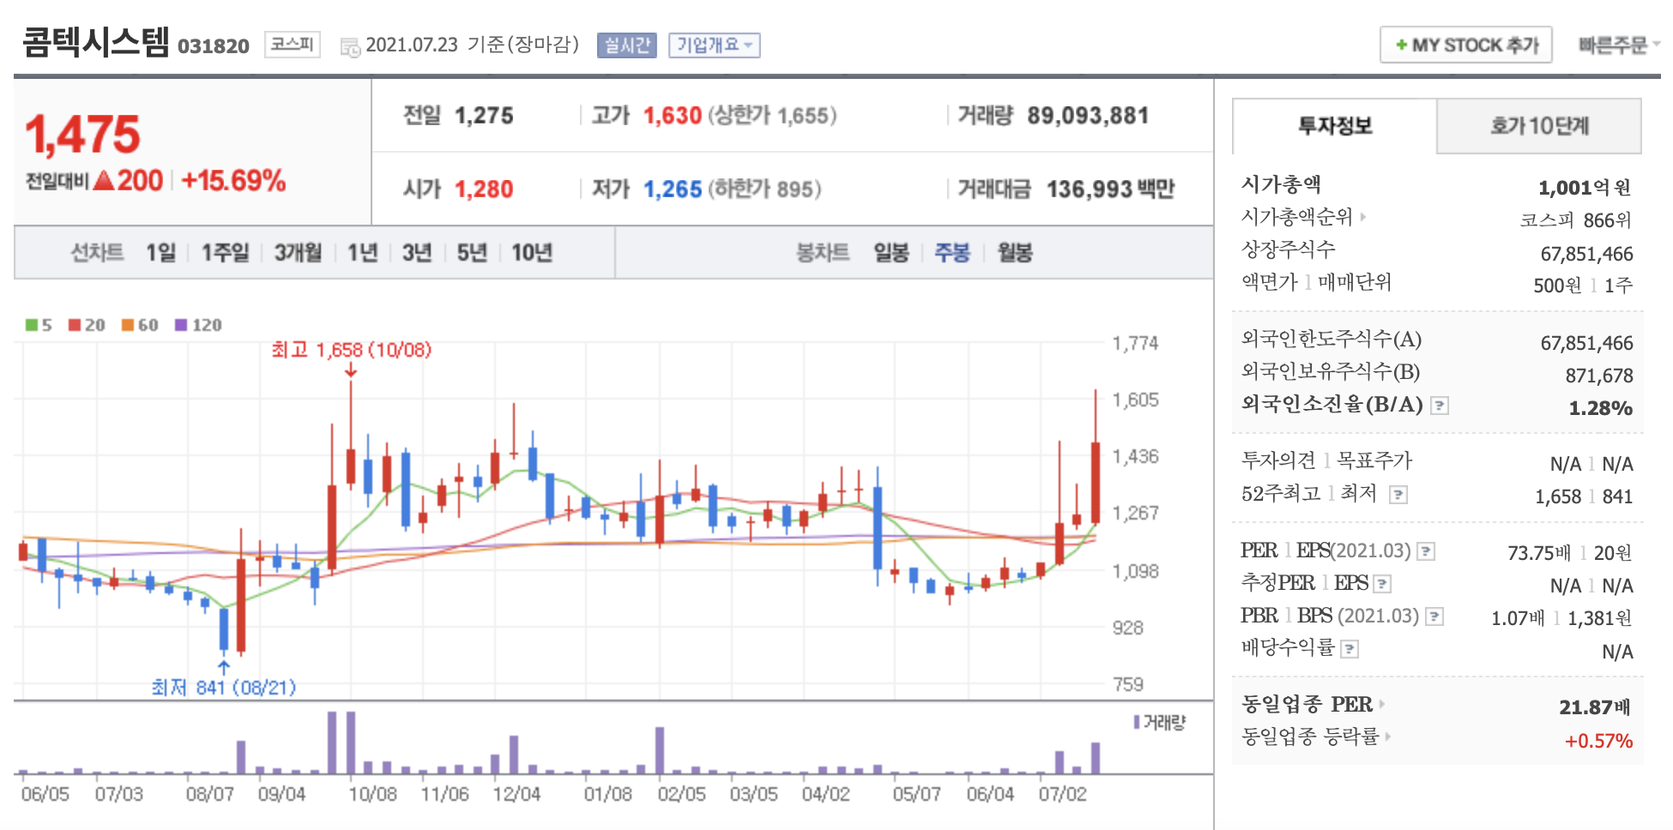Click the 시가총액 value 1,001억원
Viewport: 1673px width, 830px height.
[1585, 188]
